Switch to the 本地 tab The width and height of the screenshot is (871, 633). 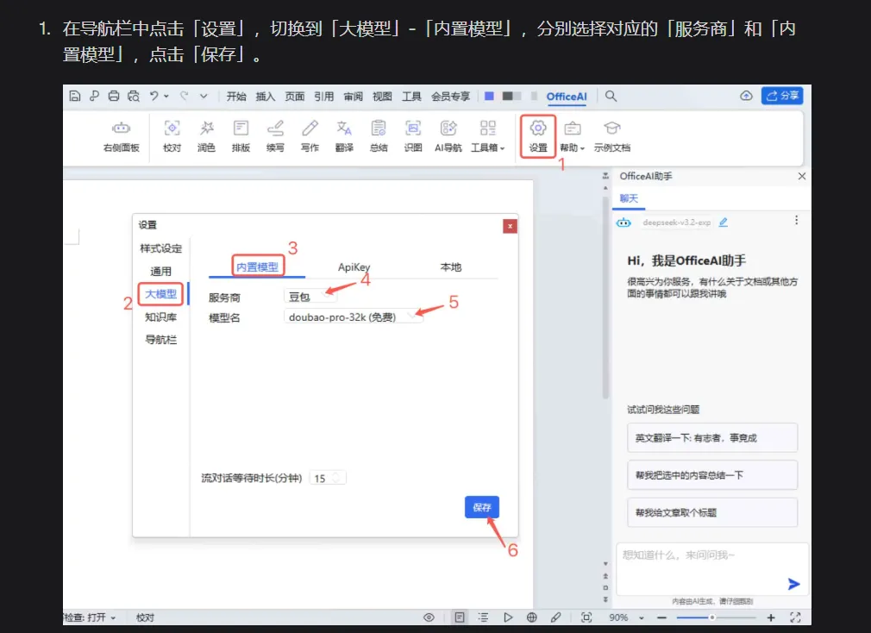pos(451,267)
